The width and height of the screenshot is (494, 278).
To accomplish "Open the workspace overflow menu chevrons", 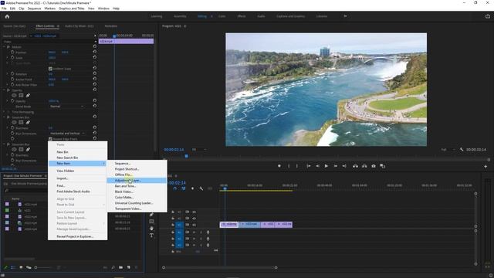I will (345, 16).
